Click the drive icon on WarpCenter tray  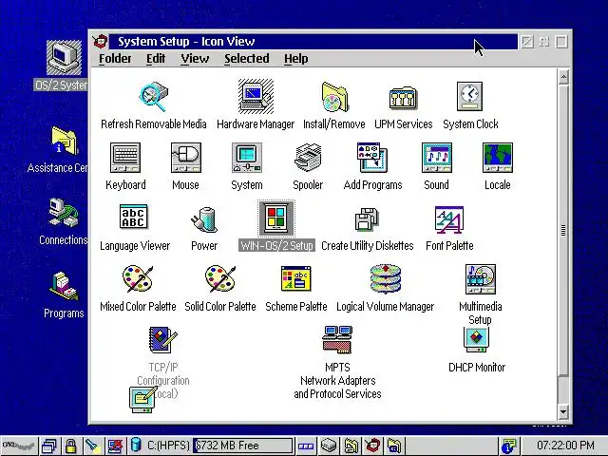[329, 446]
